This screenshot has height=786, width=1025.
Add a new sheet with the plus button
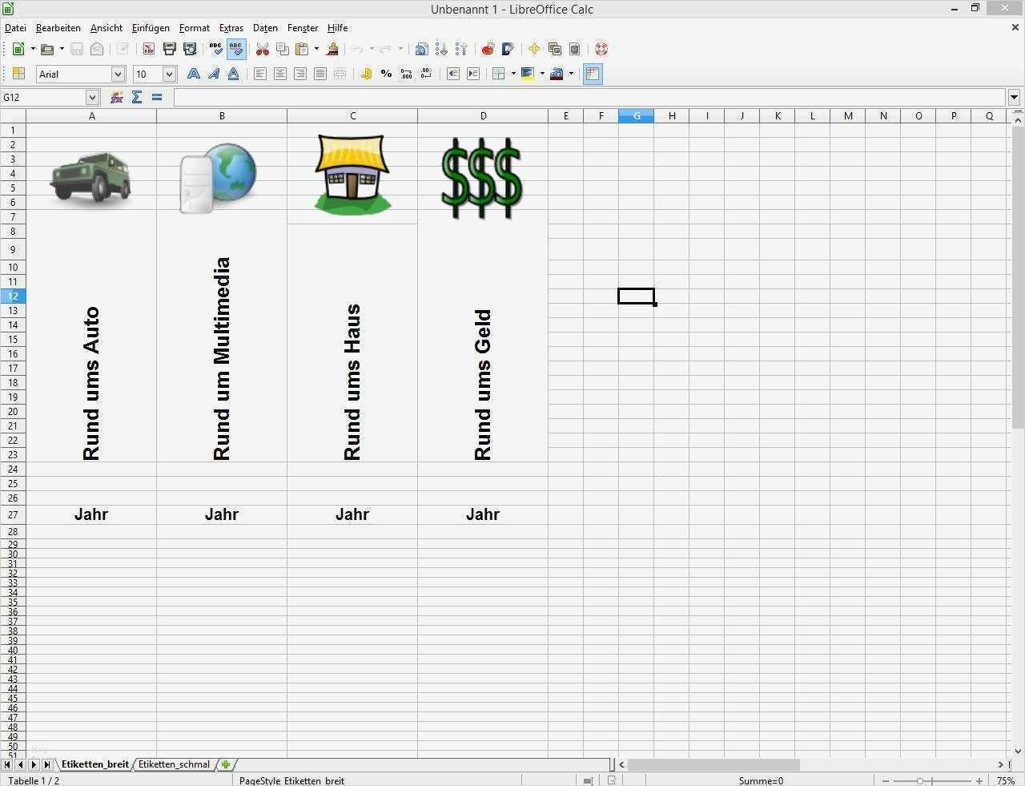tap(225, 764)
